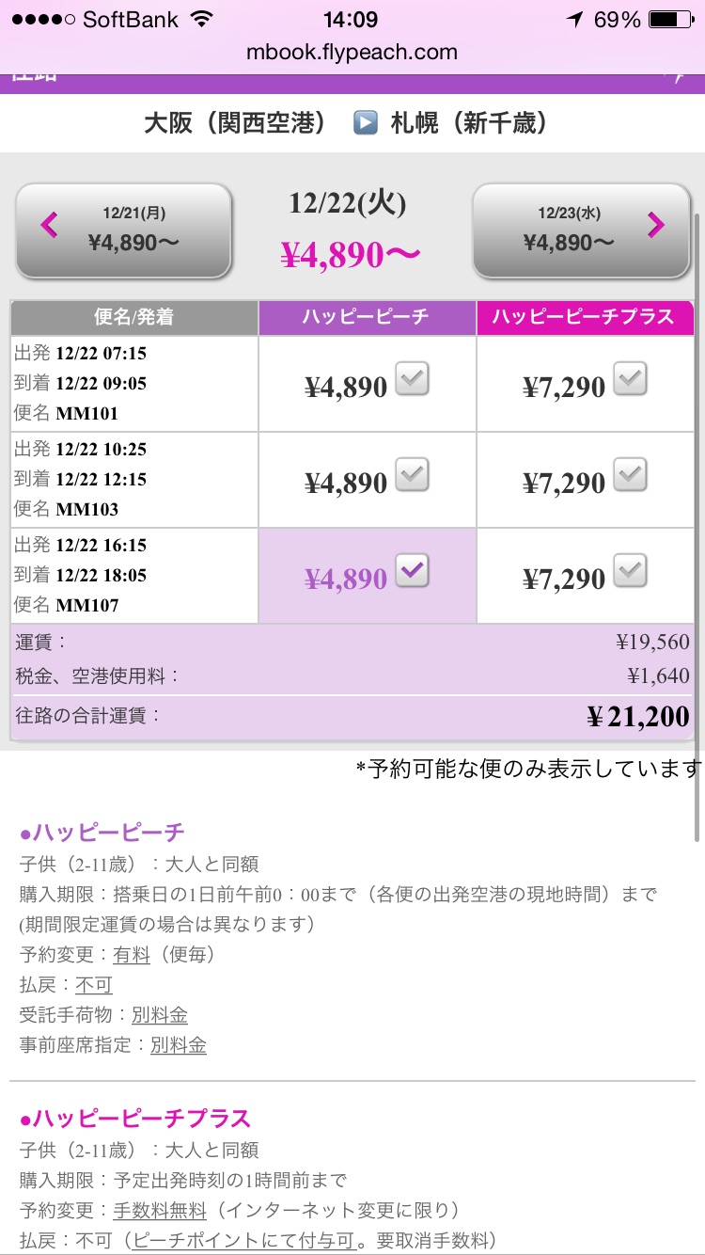Choose the 12/21 (月) date button
The width and height of the screenshot is (705, 1255).
(x=124, y=230)
